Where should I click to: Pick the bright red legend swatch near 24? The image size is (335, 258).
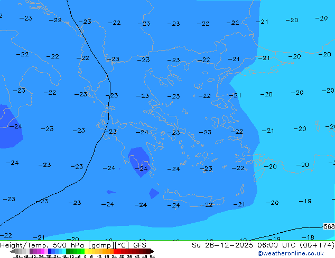[x=115, y=251]
